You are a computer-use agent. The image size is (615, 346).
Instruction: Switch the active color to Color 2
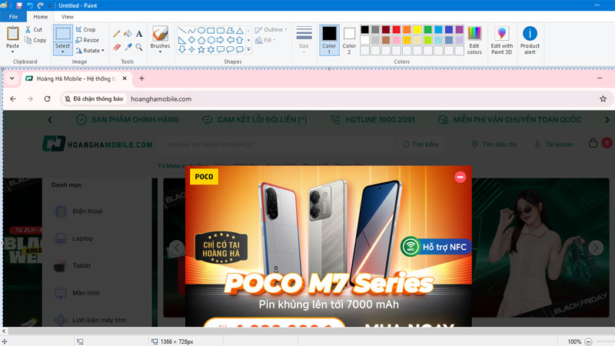pos(349,39)
